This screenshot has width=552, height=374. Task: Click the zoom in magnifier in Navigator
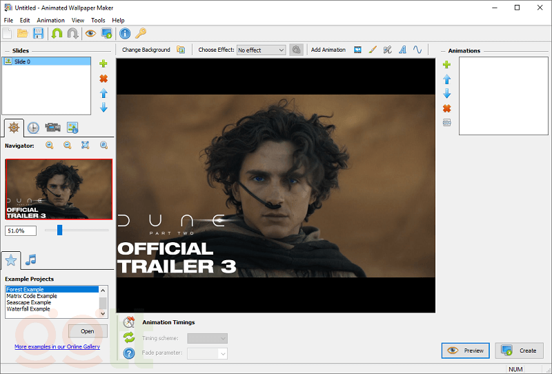pyautogui.click(x=50, y=145)
